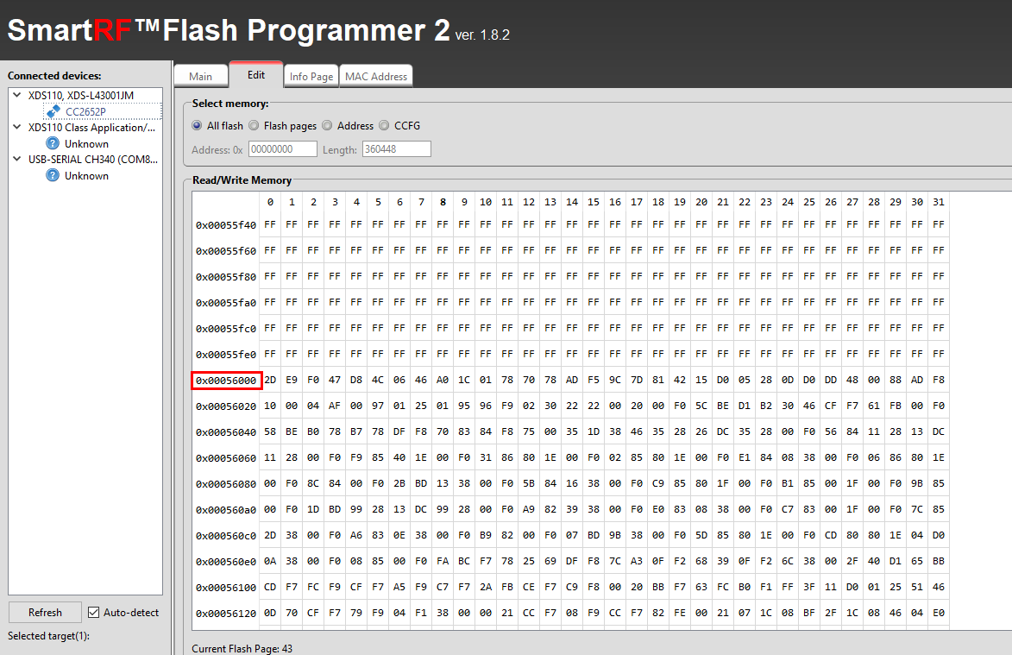Click the Refresh button
This screenshot has width=1012, height=655.
coord(45,613)
